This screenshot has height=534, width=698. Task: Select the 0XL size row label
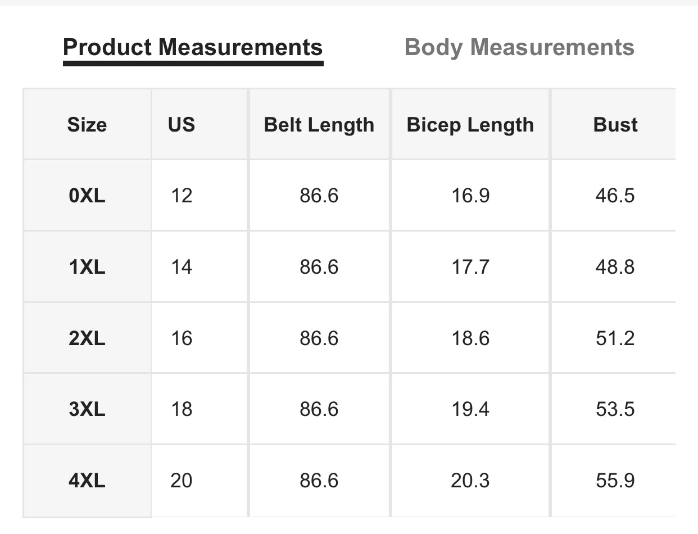tap(87, 196)
